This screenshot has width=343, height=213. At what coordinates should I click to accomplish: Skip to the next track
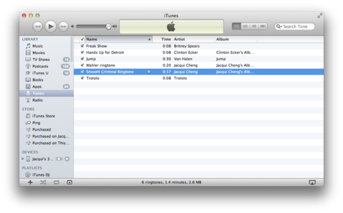tap(63, 26)
